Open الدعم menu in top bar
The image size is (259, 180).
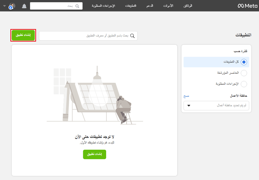[149, 6]
